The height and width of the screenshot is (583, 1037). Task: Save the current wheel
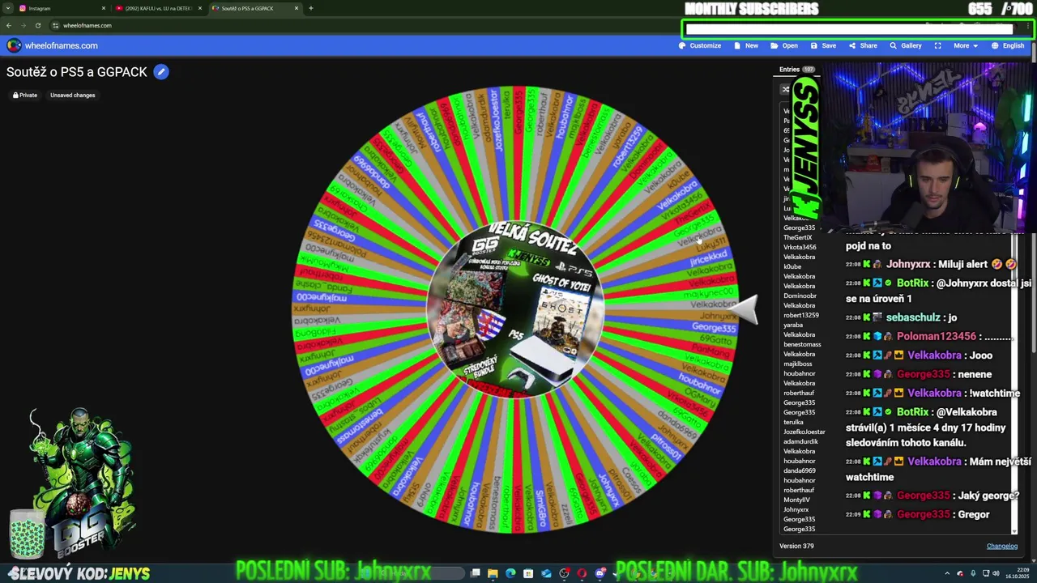pos(823,45)
